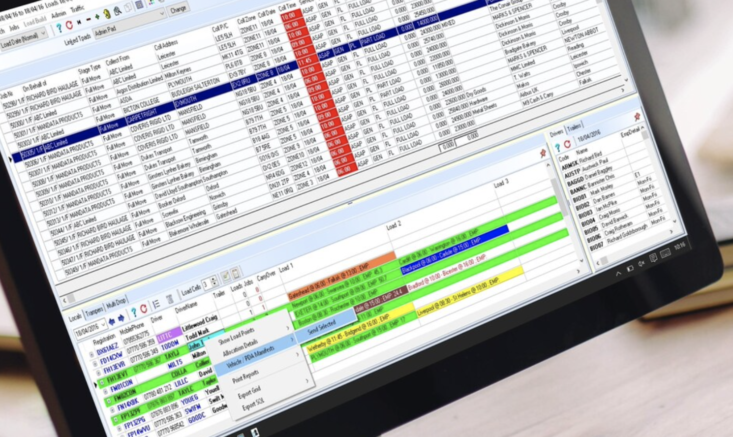The height and width of the screenshot is (437, 733).
Task: Expand vehicle row FD14CXW
Action: [95, 364]
